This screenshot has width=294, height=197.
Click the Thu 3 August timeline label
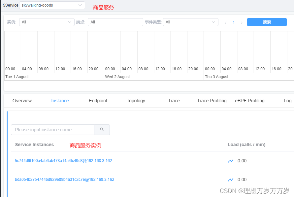[x=216, y=77]
